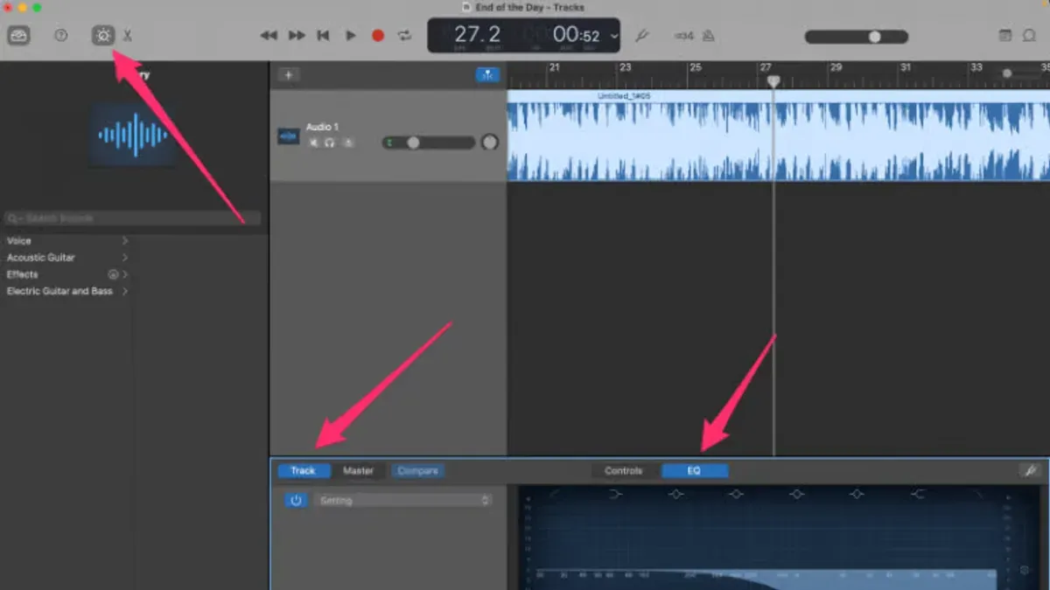Toggle the Smart Controls button

coord(103,36)
